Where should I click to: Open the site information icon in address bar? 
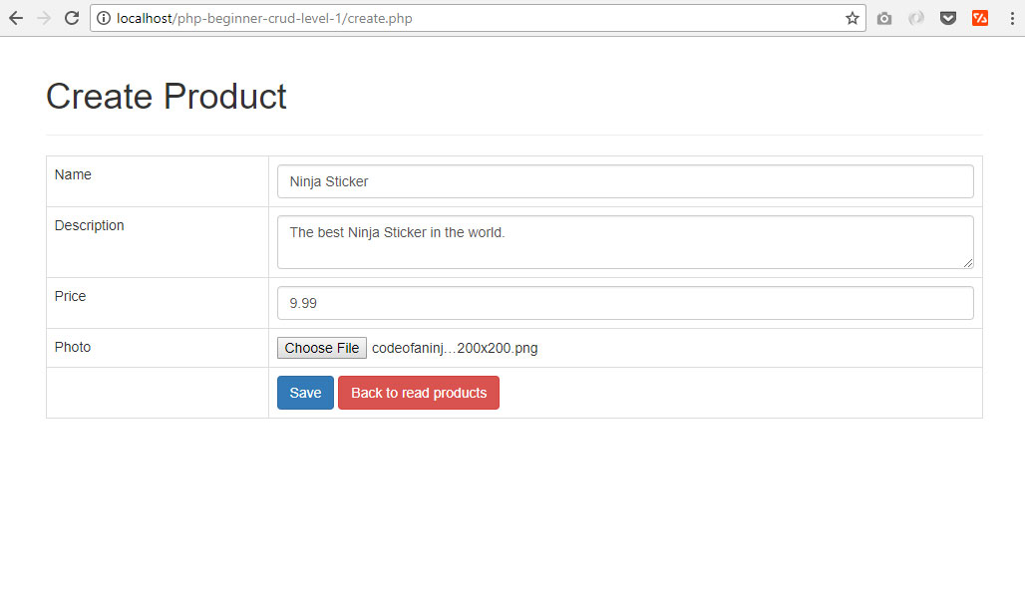[105, 17]
